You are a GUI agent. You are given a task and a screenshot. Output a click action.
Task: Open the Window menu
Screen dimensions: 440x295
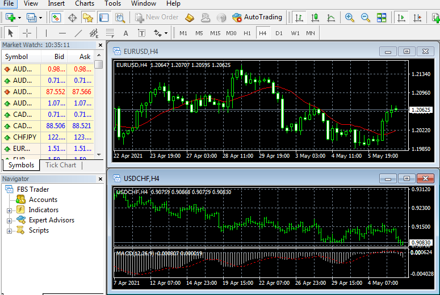pyautogui.click(x=144, y=3)
